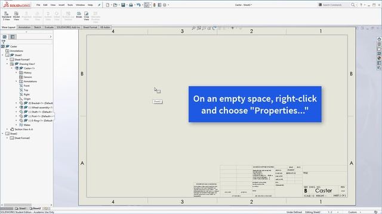Expand the Sheet Format1 node
Viewport: 382px width, 214px height.
coord(7,59)
